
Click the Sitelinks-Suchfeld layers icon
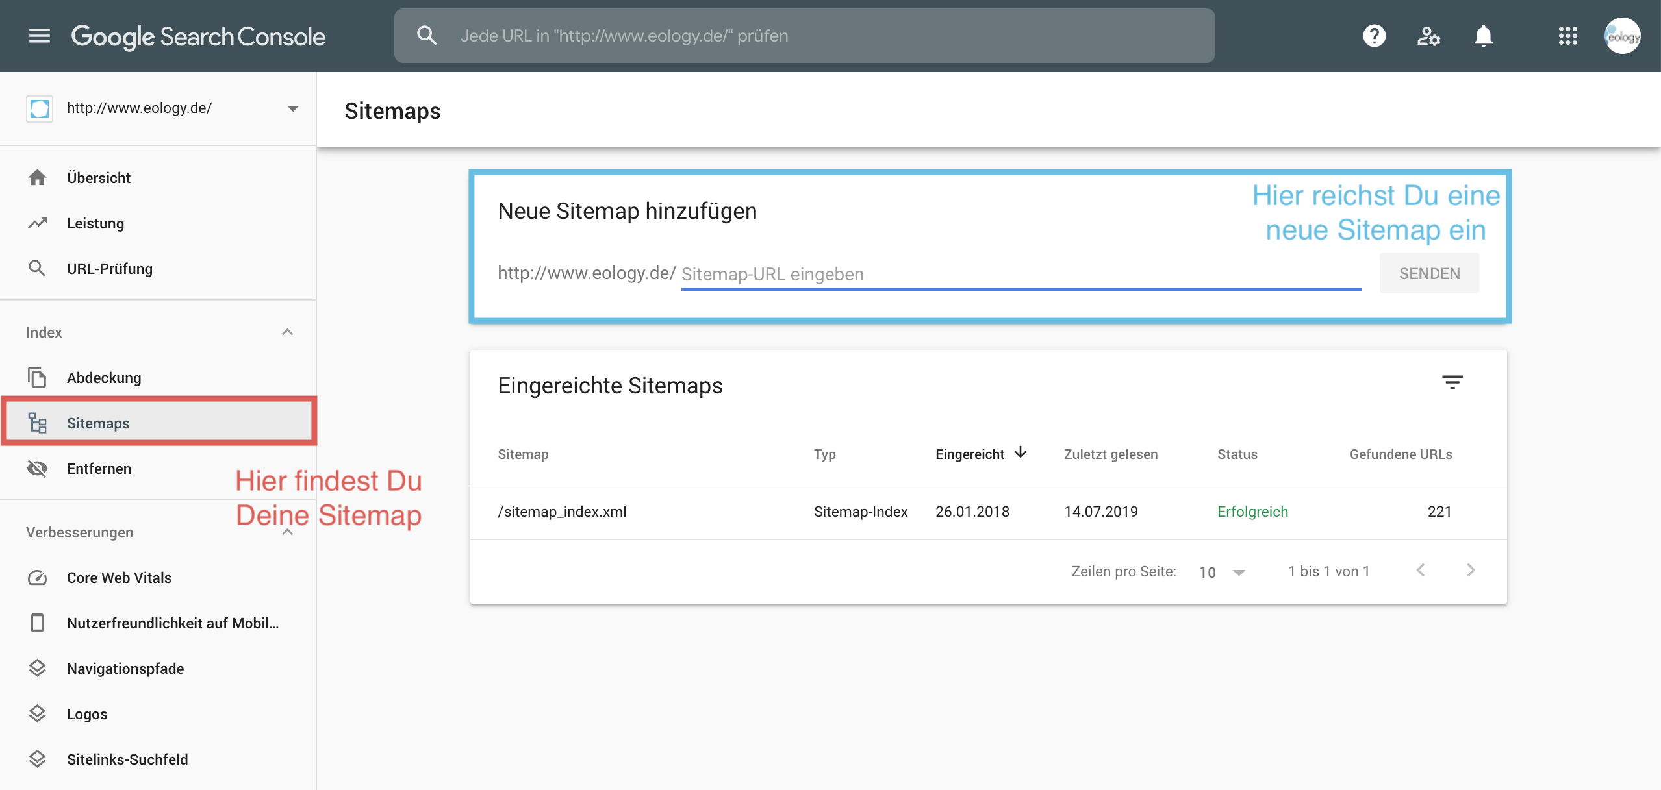pyautogui.click(x=38, y=759)
